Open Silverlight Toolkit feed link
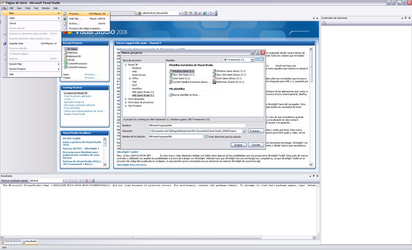This screenshot has height=250, width=412. (127, 152)
